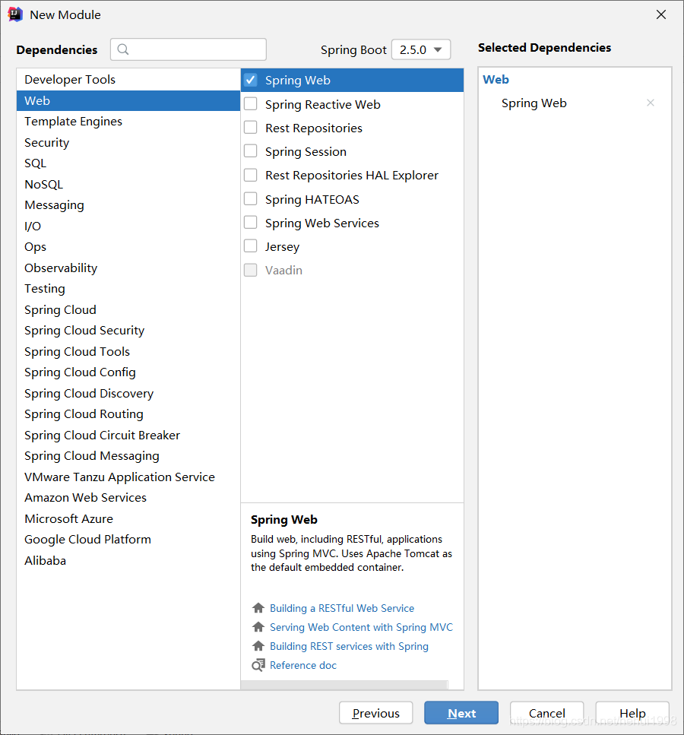Click the disabled Vaadin checkbox
Image resolution: width=684 pixels, height=735 pixels.
pos(251,270)
